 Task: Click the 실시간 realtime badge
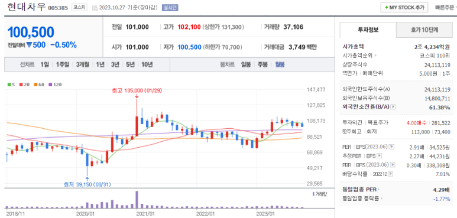(x=170, y=8)
